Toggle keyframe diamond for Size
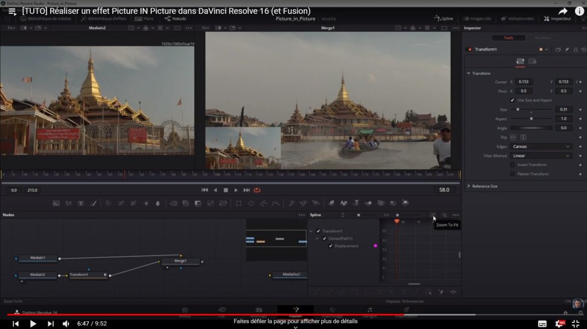587x329 pixels. coord(580,109)
